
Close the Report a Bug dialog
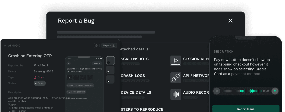230,21
